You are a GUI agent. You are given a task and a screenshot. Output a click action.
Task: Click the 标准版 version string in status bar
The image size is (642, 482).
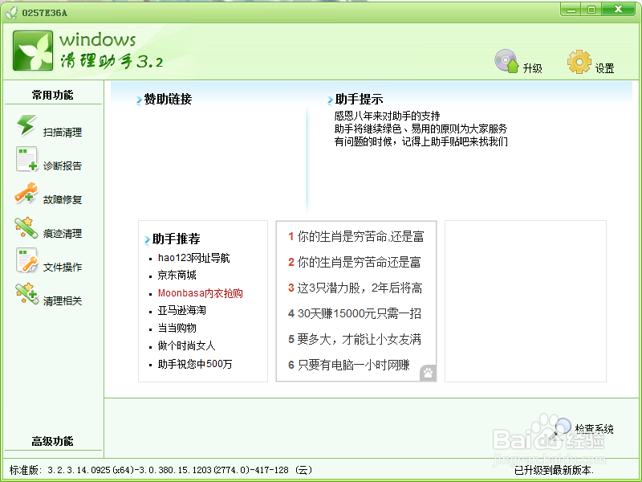point(160,470)
